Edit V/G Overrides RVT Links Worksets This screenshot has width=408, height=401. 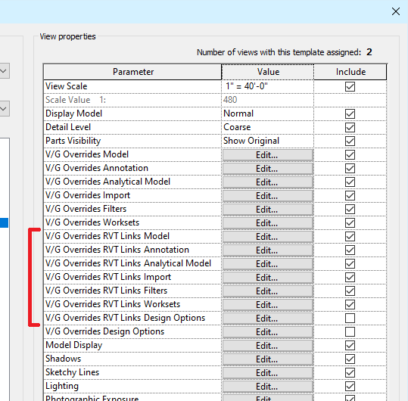267,304
